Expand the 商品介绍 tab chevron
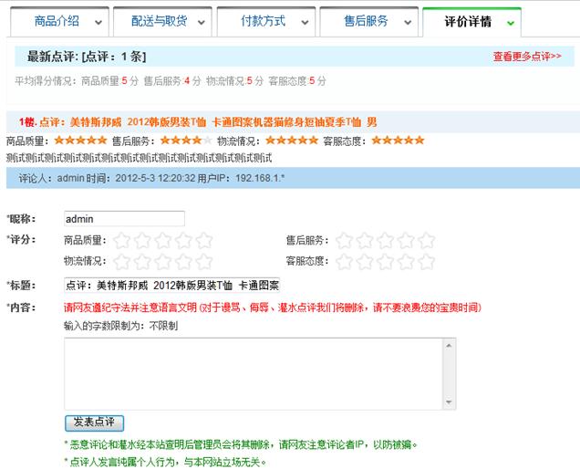 pos(98,23)
